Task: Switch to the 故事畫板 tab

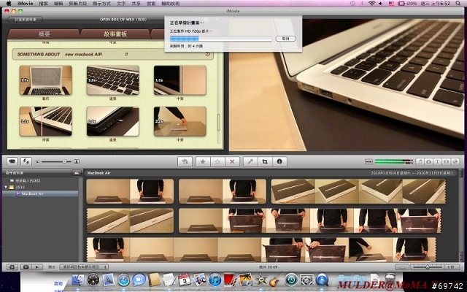Action: pyautogui.click(x=115, y=34)
